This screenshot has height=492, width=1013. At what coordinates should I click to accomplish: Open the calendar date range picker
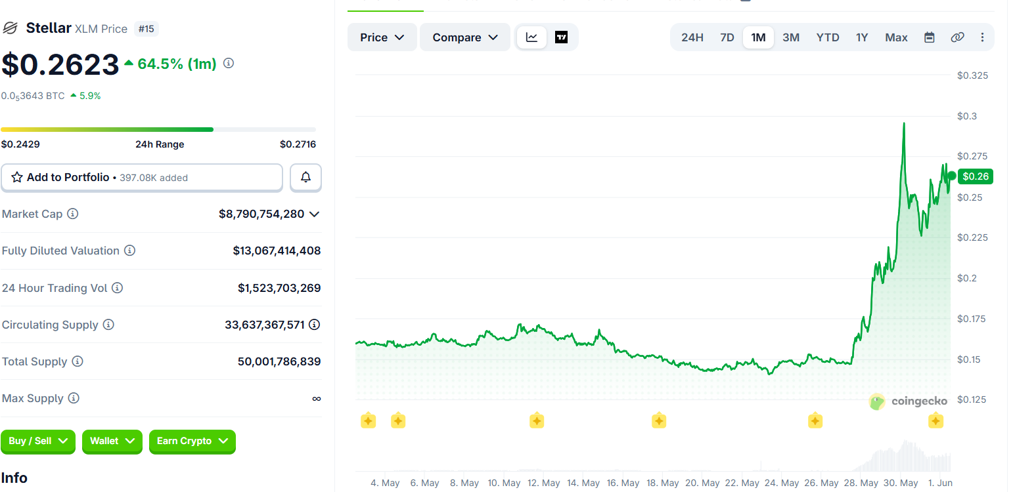coord(930,37)
